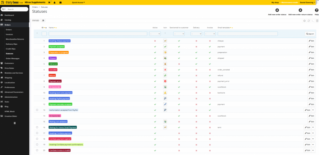Click the refresh list icon above table
The height and width of the screenshot is (155, 319).
[309, 20]
